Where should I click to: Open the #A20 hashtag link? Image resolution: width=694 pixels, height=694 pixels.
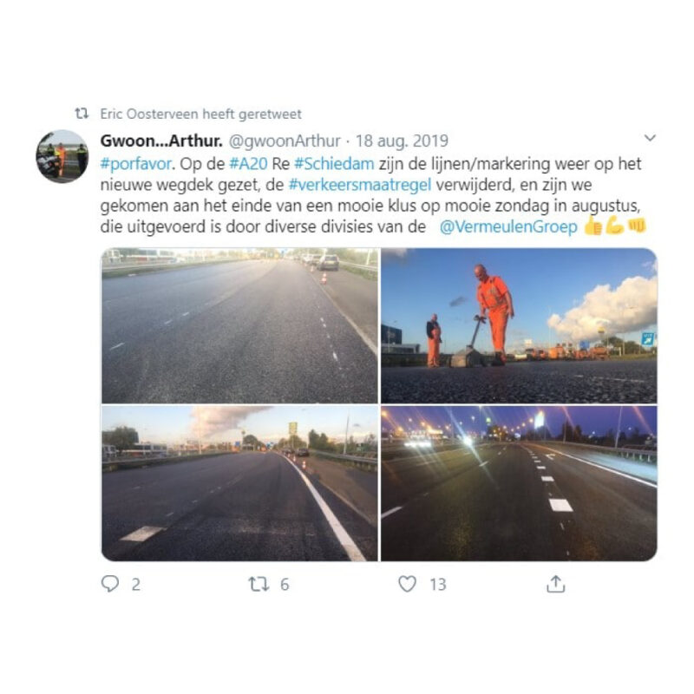248,164
